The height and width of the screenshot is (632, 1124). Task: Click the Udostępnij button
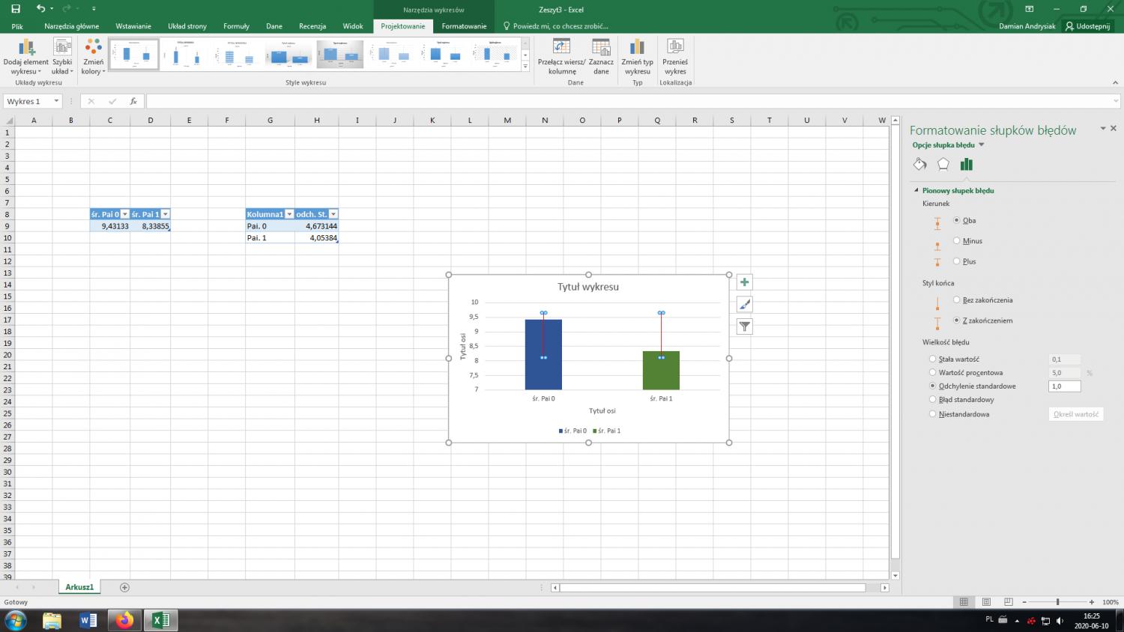[1088, 26]
